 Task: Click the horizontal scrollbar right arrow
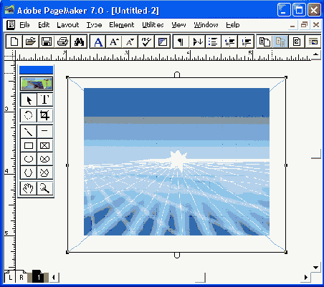click(x=306, y=278)
